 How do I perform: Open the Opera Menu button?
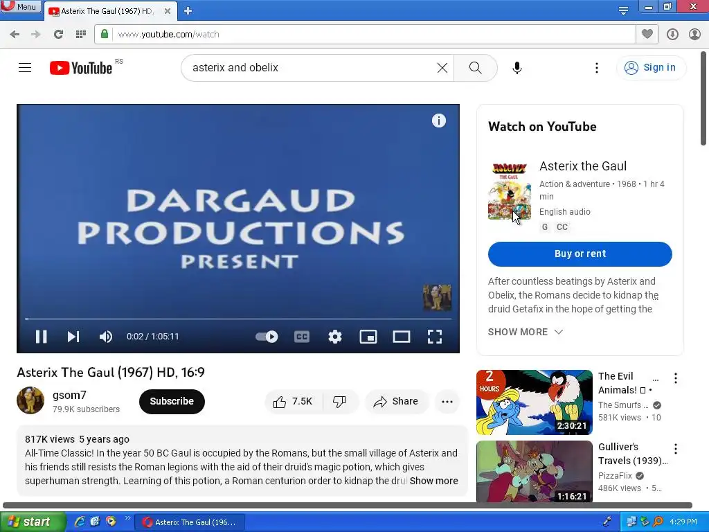click(x=21, y=6)
